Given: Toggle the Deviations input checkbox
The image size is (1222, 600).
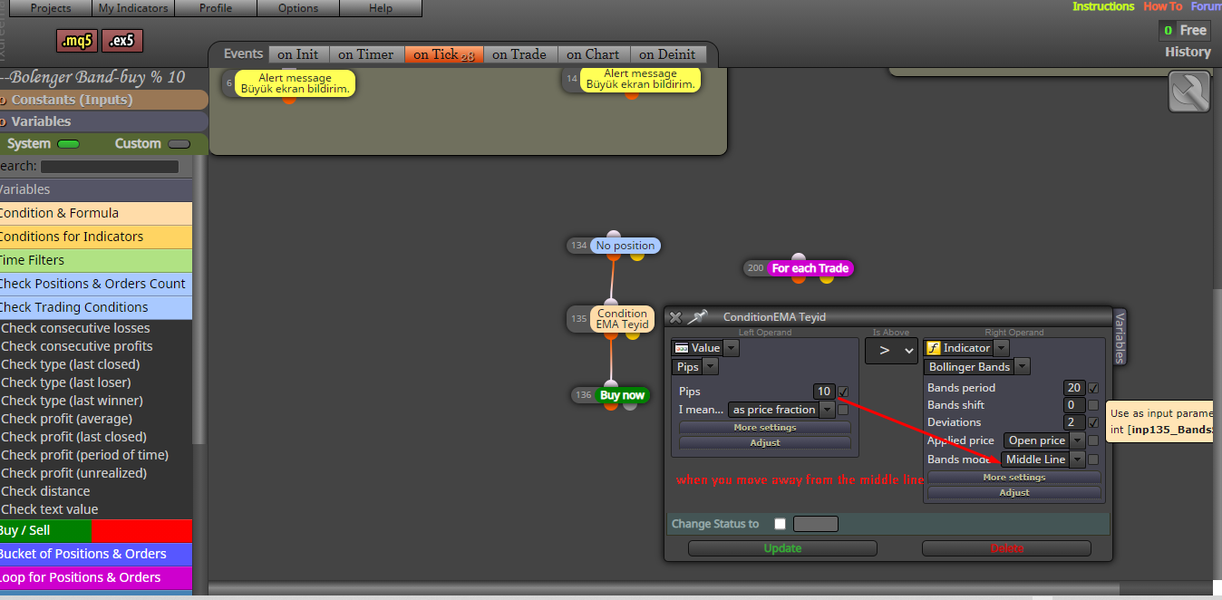Looking at the screenshot, I should tap(1093, 422).
